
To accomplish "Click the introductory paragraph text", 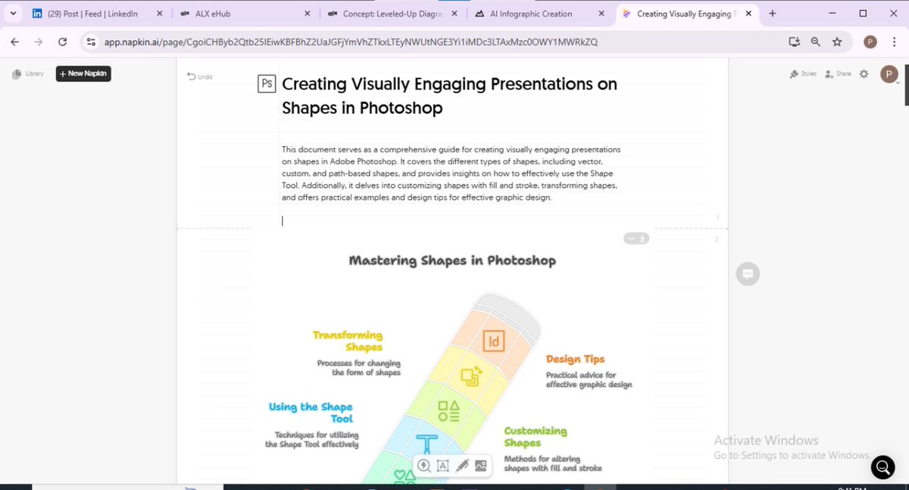I will tap(451, 173).
